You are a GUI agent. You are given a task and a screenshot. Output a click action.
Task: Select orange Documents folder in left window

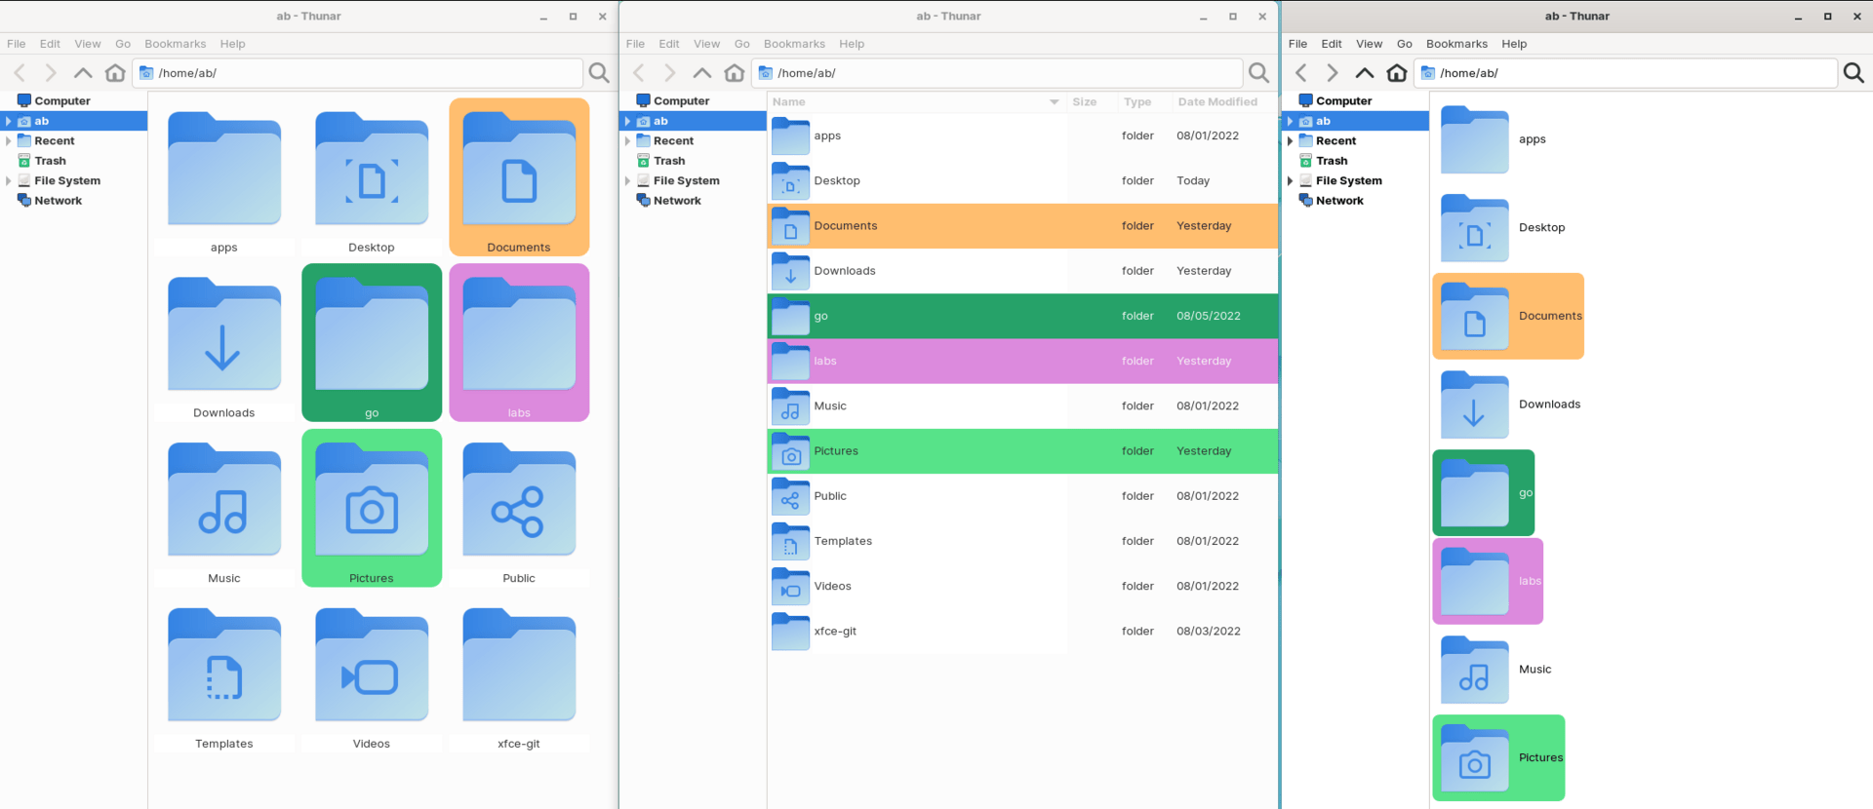(x=519, y=177)
